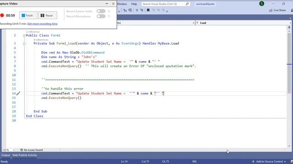Click the ''to handle this error comment
Viewport: 293px width, 164px height.
coord(62,89)
